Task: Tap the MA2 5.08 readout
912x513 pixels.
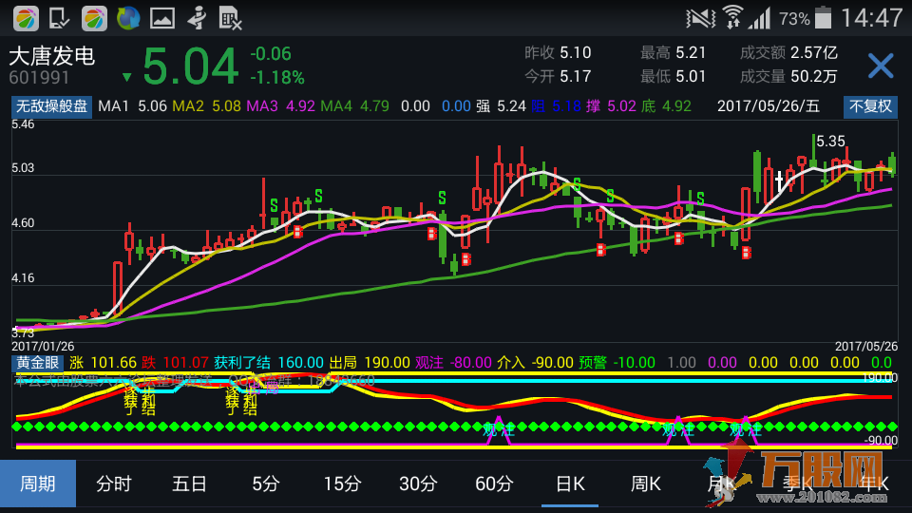Action: click(x=206, y=106)
